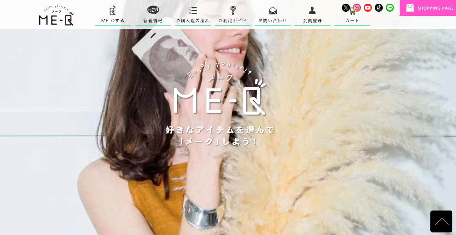Image resolution: width=456 pixels, height=235 pixels.
Task: Click the 好きなアイテムを選んで hero tagline
Action: click(220, 130)
